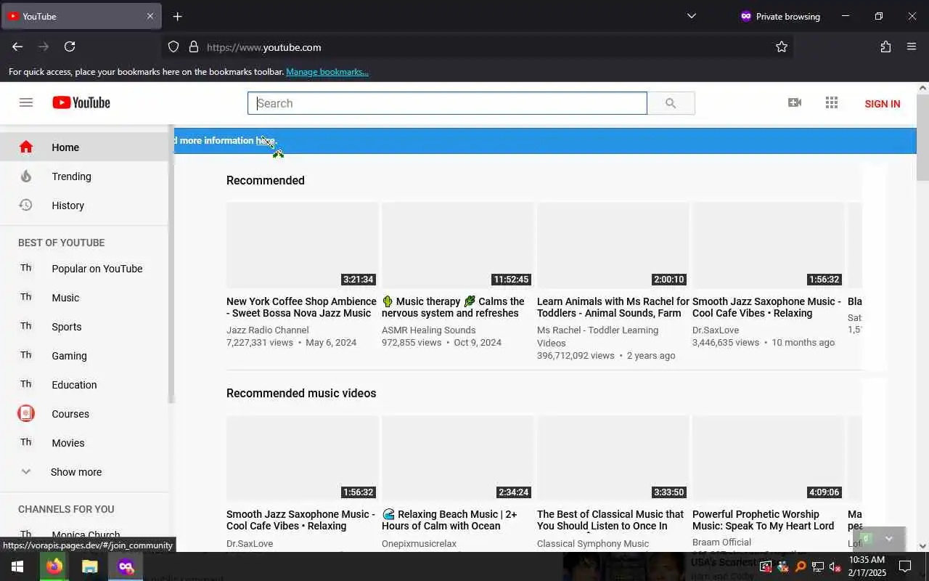Open History in the sidebar
This screenshot has width=929, height=581.
pos(67,206)
